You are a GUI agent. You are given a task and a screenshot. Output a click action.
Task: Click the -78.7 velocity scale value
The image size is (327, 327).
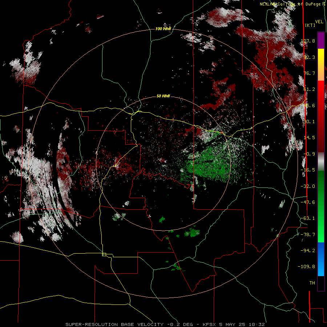pos(308,235)
